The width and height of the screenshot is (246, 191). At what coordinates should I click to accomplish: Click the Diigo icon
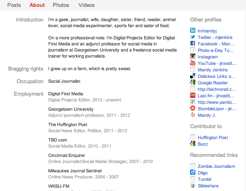tap(193, 173)
